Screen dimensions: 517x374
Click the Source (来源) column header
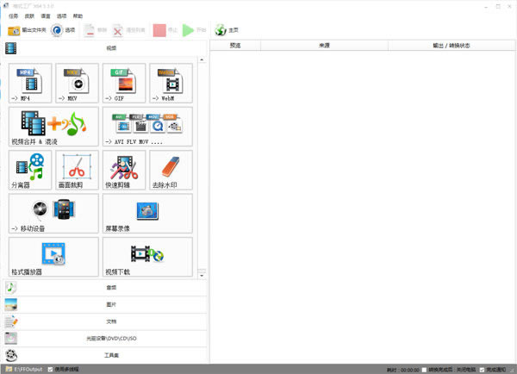coord(323,45)
